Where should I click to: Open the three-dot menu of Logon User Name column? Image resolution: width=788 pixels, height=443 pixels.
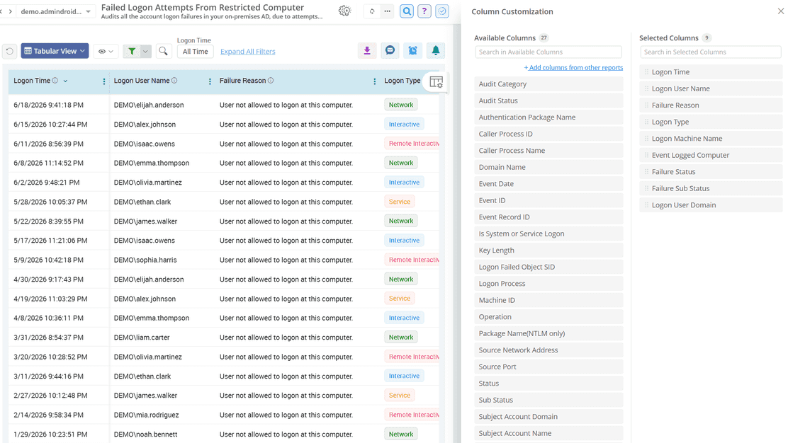click(x=210, y=81)
